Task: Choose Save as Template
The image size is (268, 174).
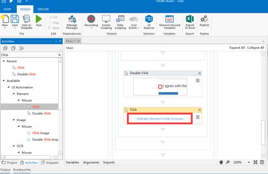Action: 26,22
